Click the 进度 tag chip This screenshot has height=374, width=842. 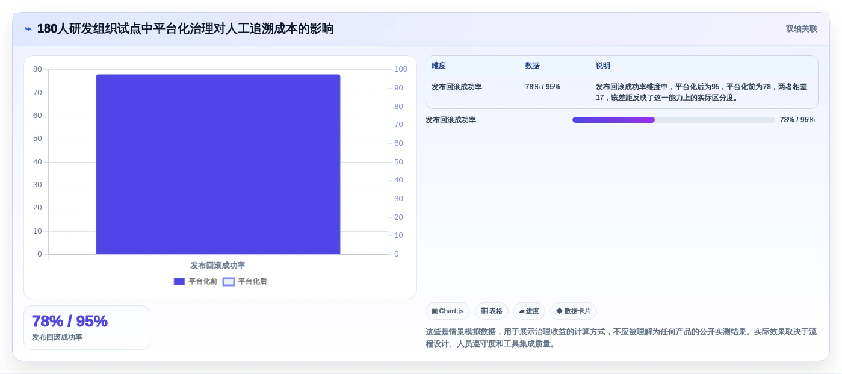click(529, 311)
